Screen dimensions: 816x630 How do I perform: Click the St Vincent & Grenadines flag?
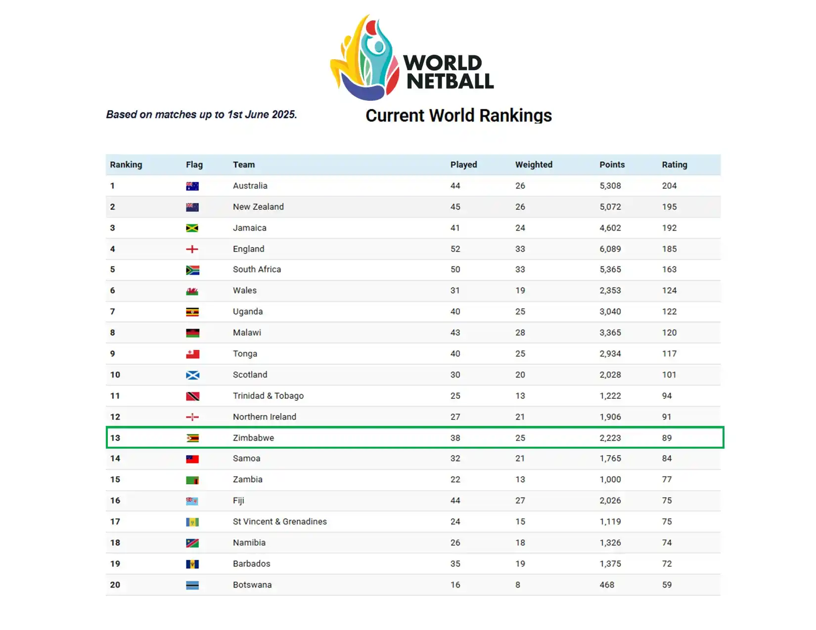pos(192,522)
